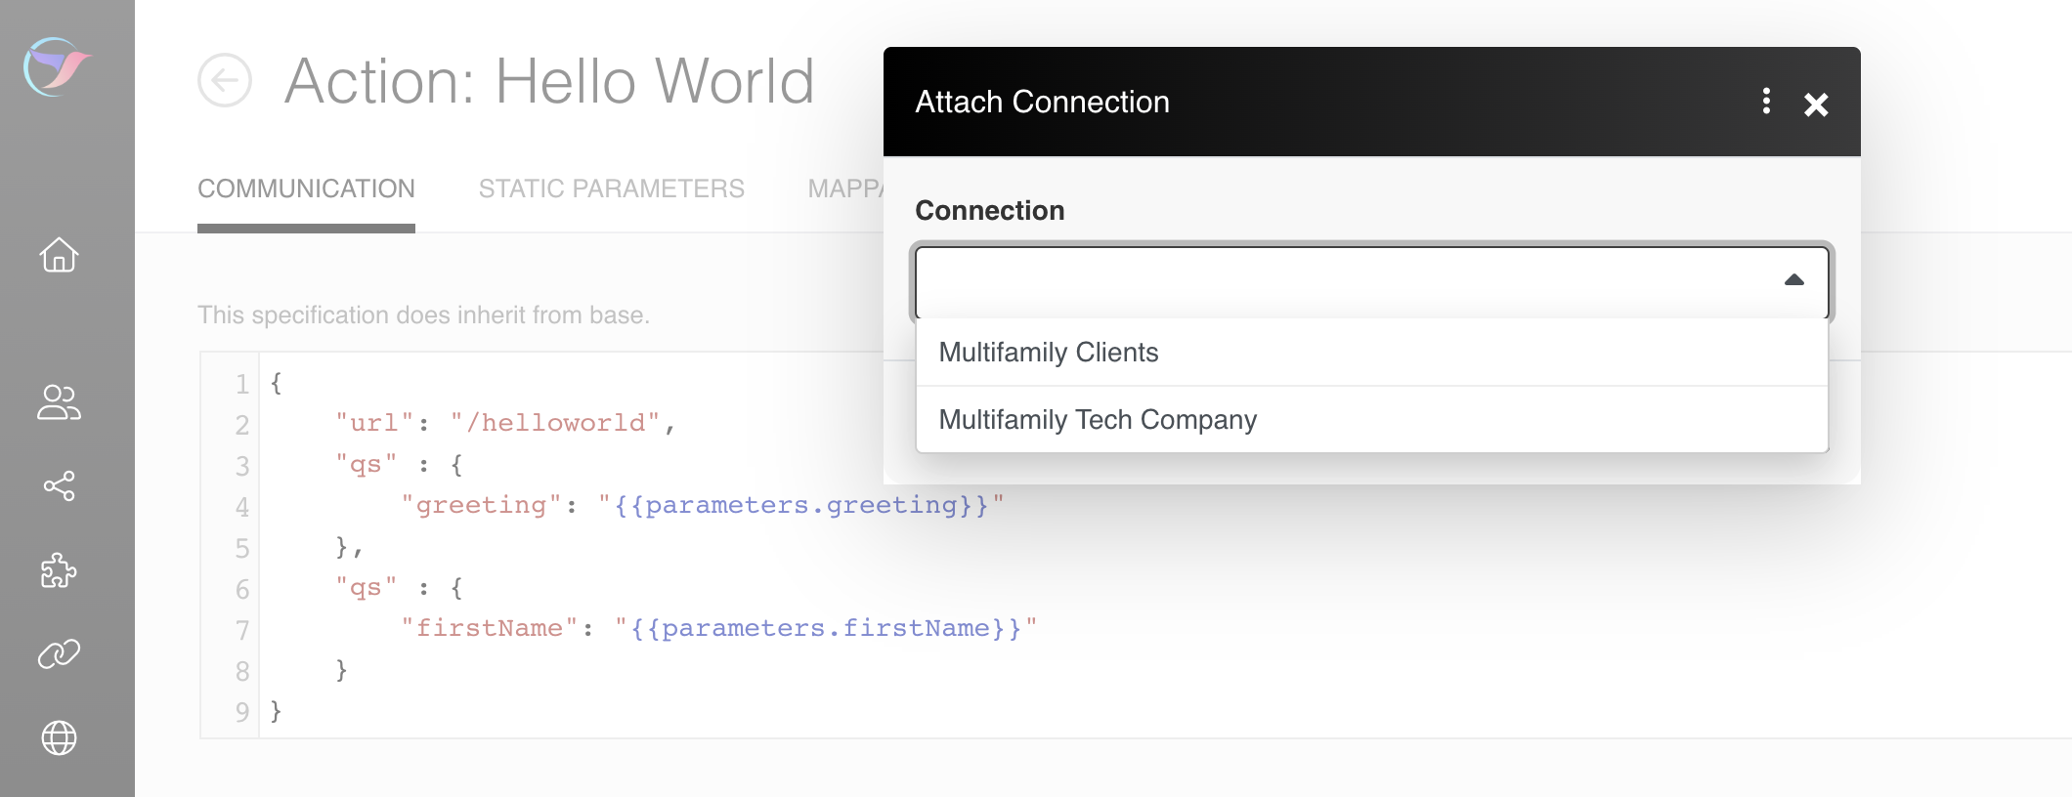Open the puzzle piece integrations icon
Viewport: 2072px width, 797px height.
(59, 570)
